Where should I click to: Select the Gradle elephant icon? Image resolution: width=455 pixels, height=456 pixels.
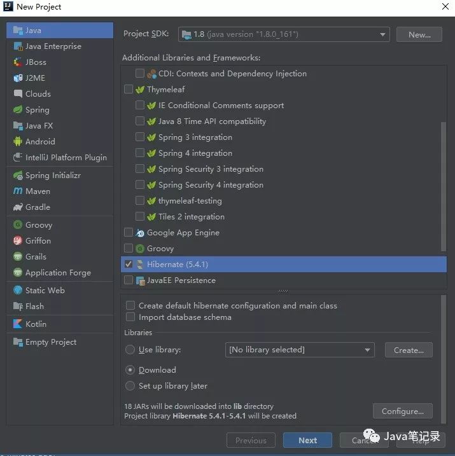[x=18, y=207]
